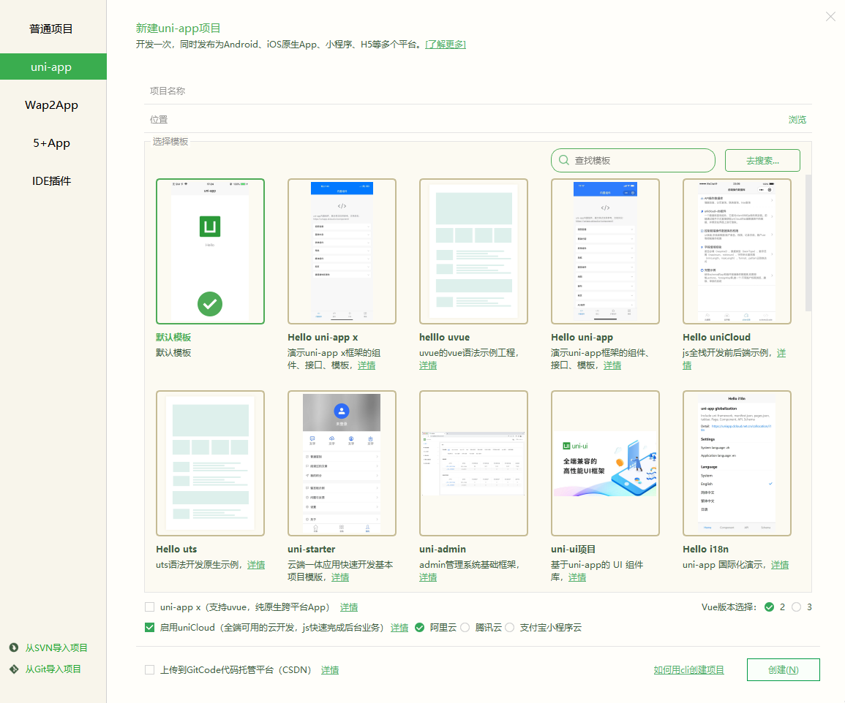
Task: Click the 创建(N) button
Action: pyautogui.click(x=783, y=669)
